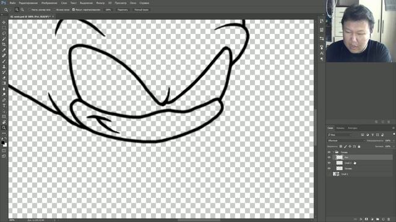Click the Fit Screen button
396x222 pixels.
point(123,10)
